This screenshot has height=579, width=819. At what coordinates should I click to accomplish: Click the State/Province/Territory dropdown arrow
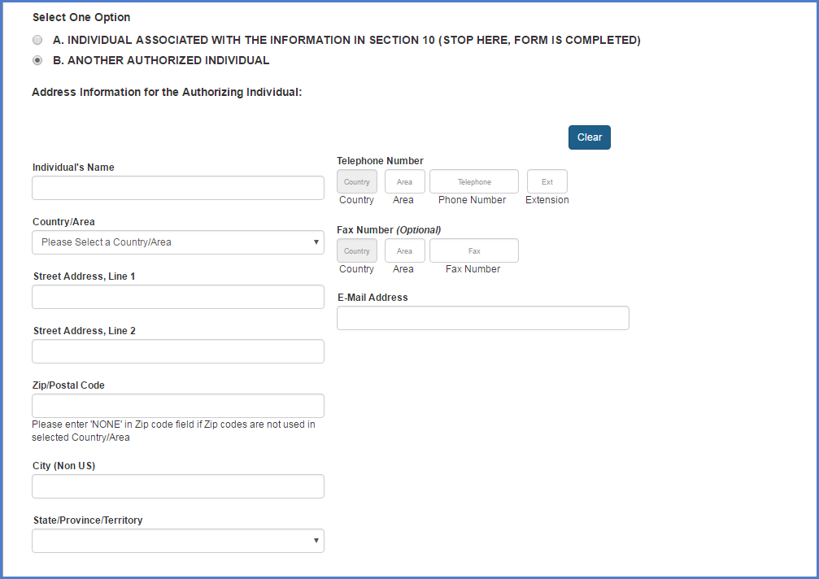[316, 541]
